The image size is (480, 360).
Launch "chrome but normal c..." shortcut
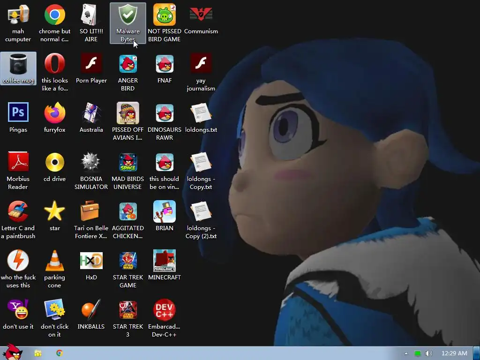pos(54,23)
